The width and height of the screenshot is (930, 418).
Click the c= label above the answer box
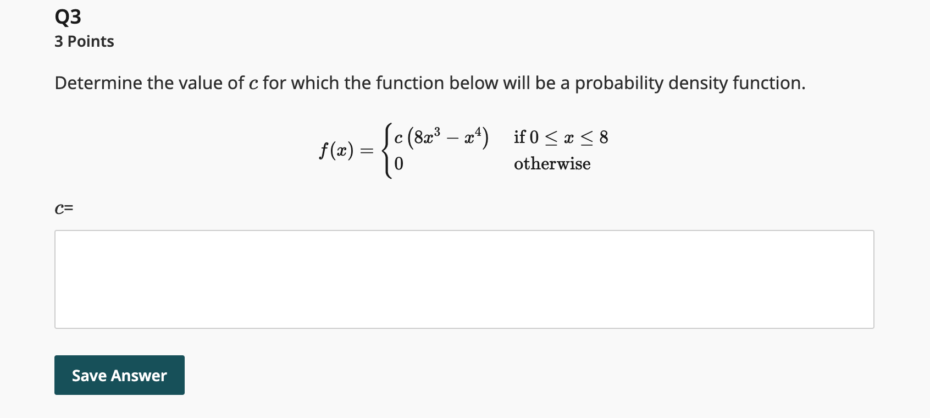64,208
